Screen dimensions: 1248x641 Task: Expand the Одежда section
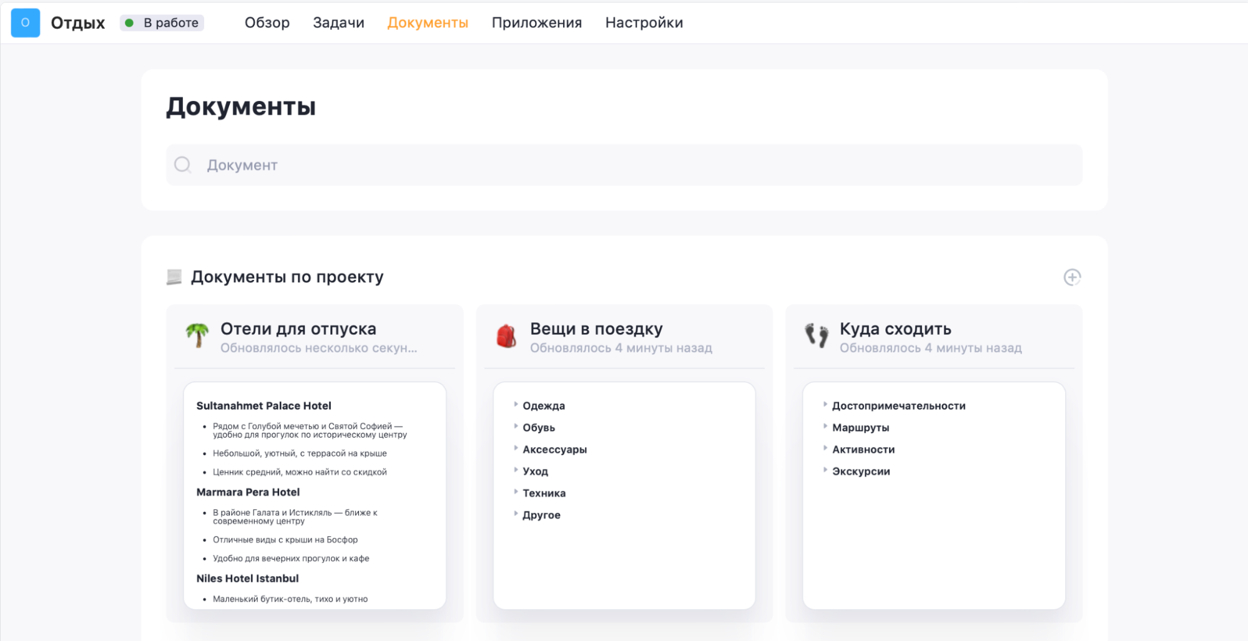516,405
